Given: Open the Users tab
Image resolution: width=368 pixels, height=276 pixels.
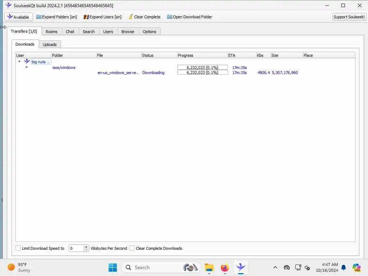Looking at the screenshot, I should 108,32.
